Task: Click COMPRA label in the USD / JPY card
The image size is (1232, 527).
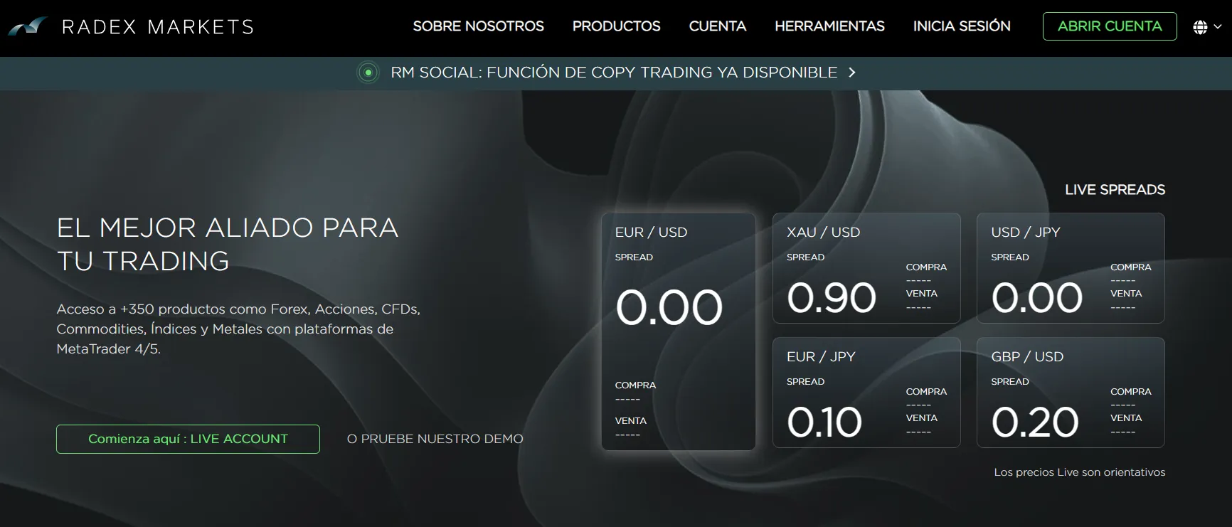Action: click(1131, 267)
